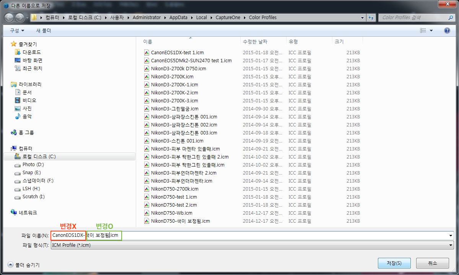Viewport: 459px width, 275px height.
Task: Open the view options dropdown arrow
Action: pyautogui.click(x=431, y=31)
